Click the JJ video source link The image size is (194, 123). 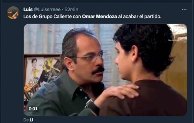click(x=31, y=120)
